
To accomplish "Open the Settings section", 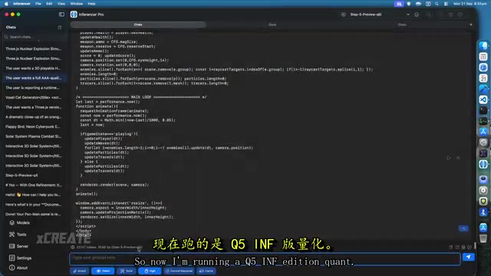I will tap(21, 258).
